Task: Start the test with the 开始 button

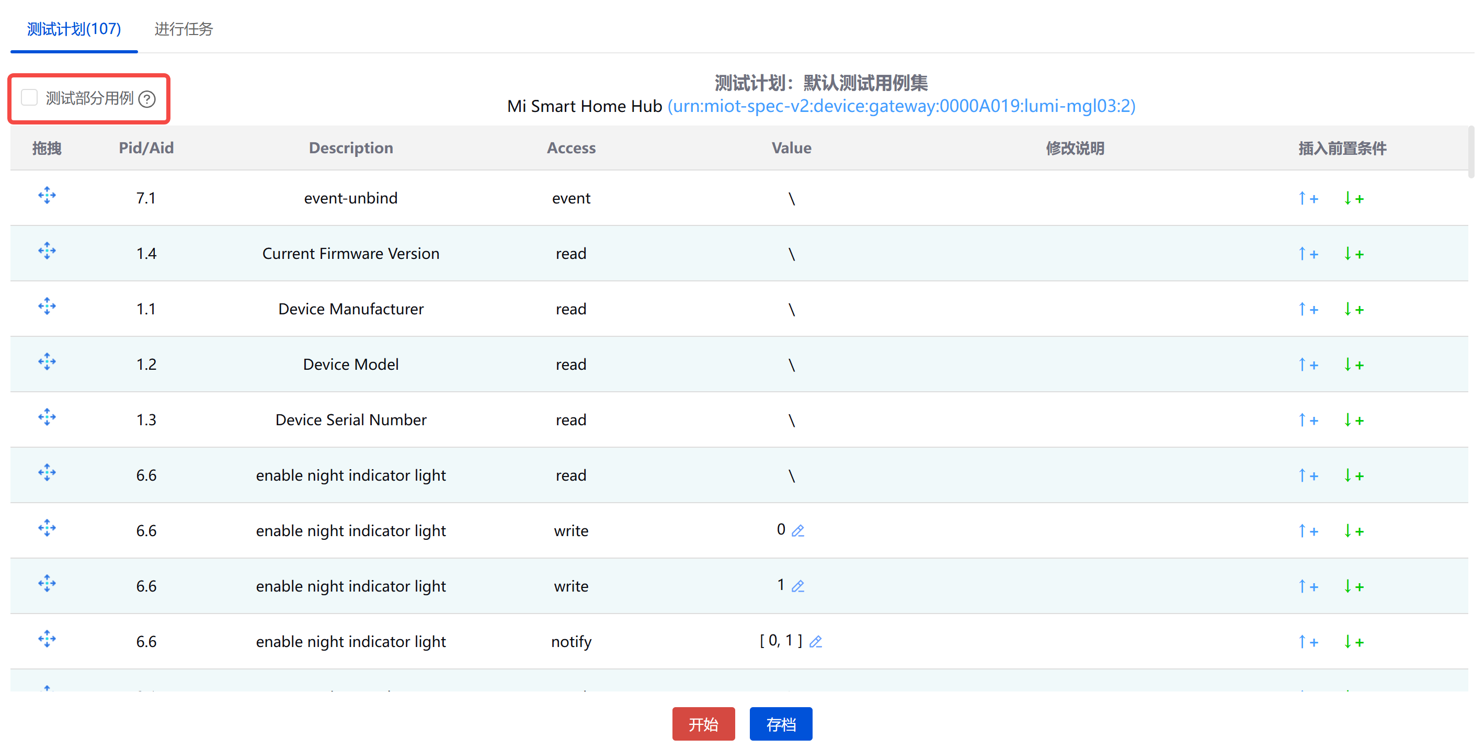Action: [x=703, y=724]
